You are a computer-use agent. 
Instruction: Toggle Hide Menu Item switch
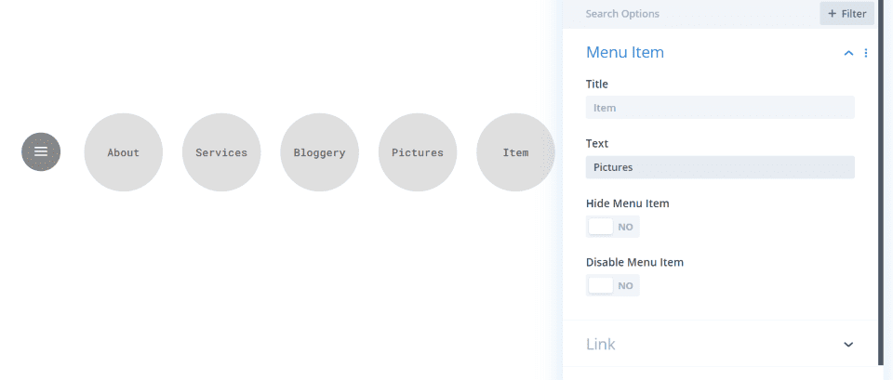613,227
